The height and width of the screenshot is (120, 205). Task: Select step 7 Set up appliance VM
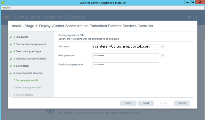point(26,80)
